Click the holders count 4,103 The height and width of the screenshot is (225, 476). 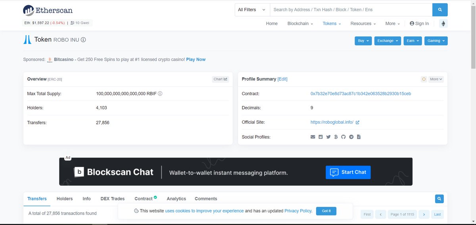tap(102, 108)
